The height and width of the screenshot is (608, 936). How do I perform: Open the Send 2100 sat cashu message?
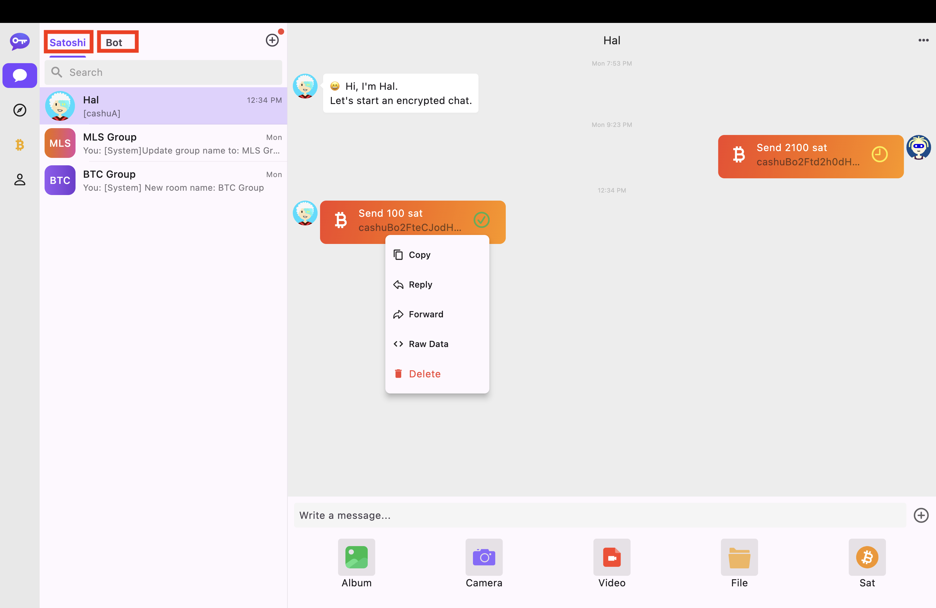click(x=811, y=157)
